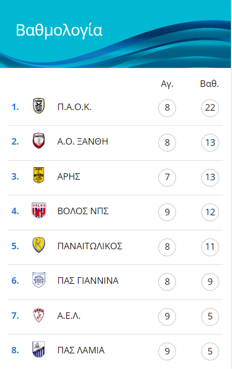This screenshot has width=232, height=369.
Task: Click rank number 8. for ΠΑΣ ΛΑΜΙΑ
Action: 15,350
